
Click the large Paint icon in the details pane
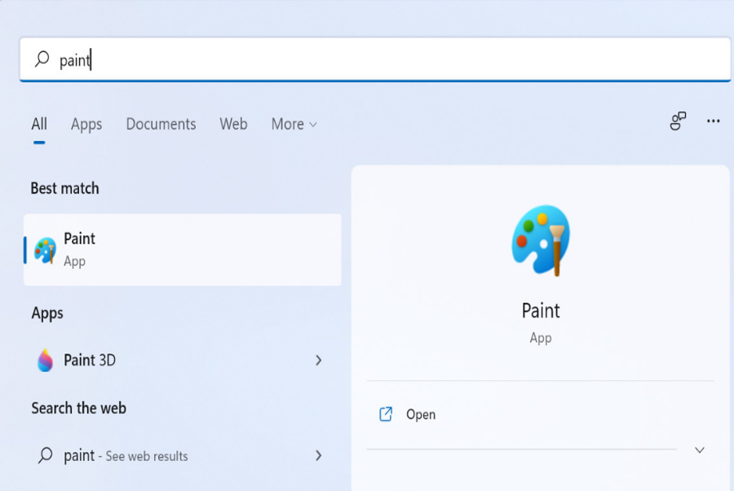click(x=540, y=240)
